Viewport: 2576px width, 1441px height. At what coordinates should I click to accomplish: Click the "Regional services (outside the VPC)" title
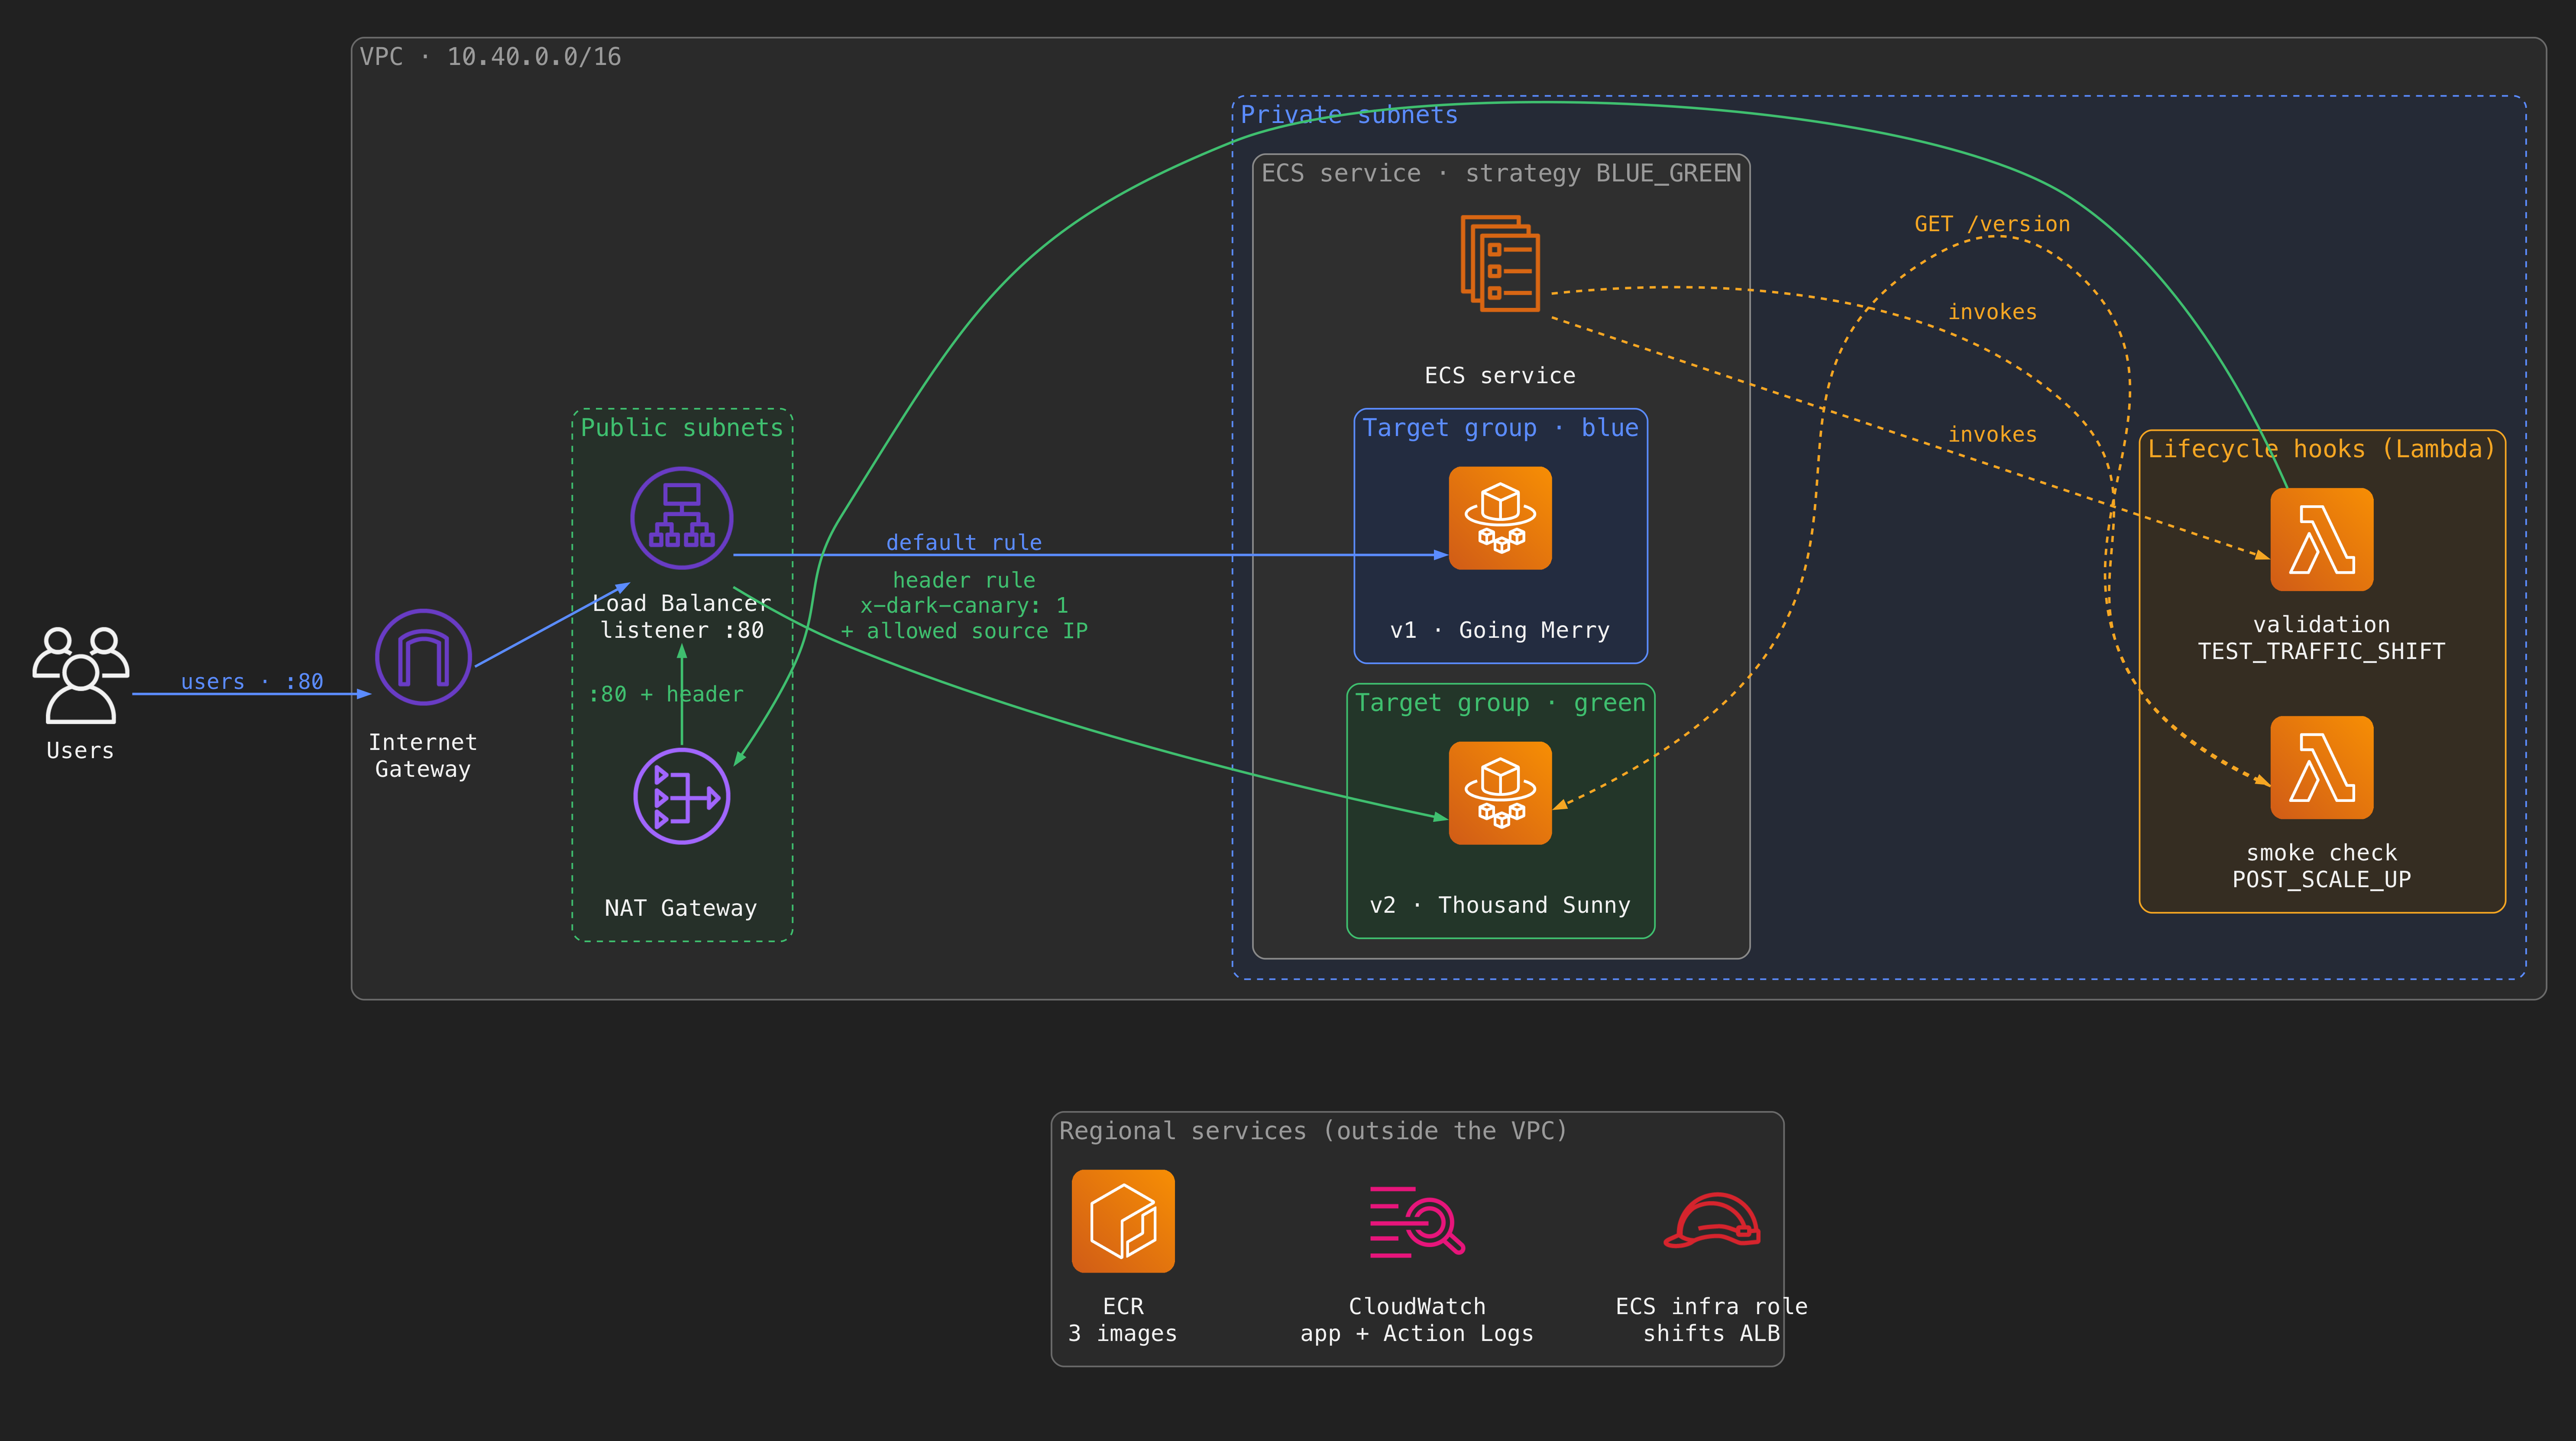pyautogui.click(x=1313, y=1131)
